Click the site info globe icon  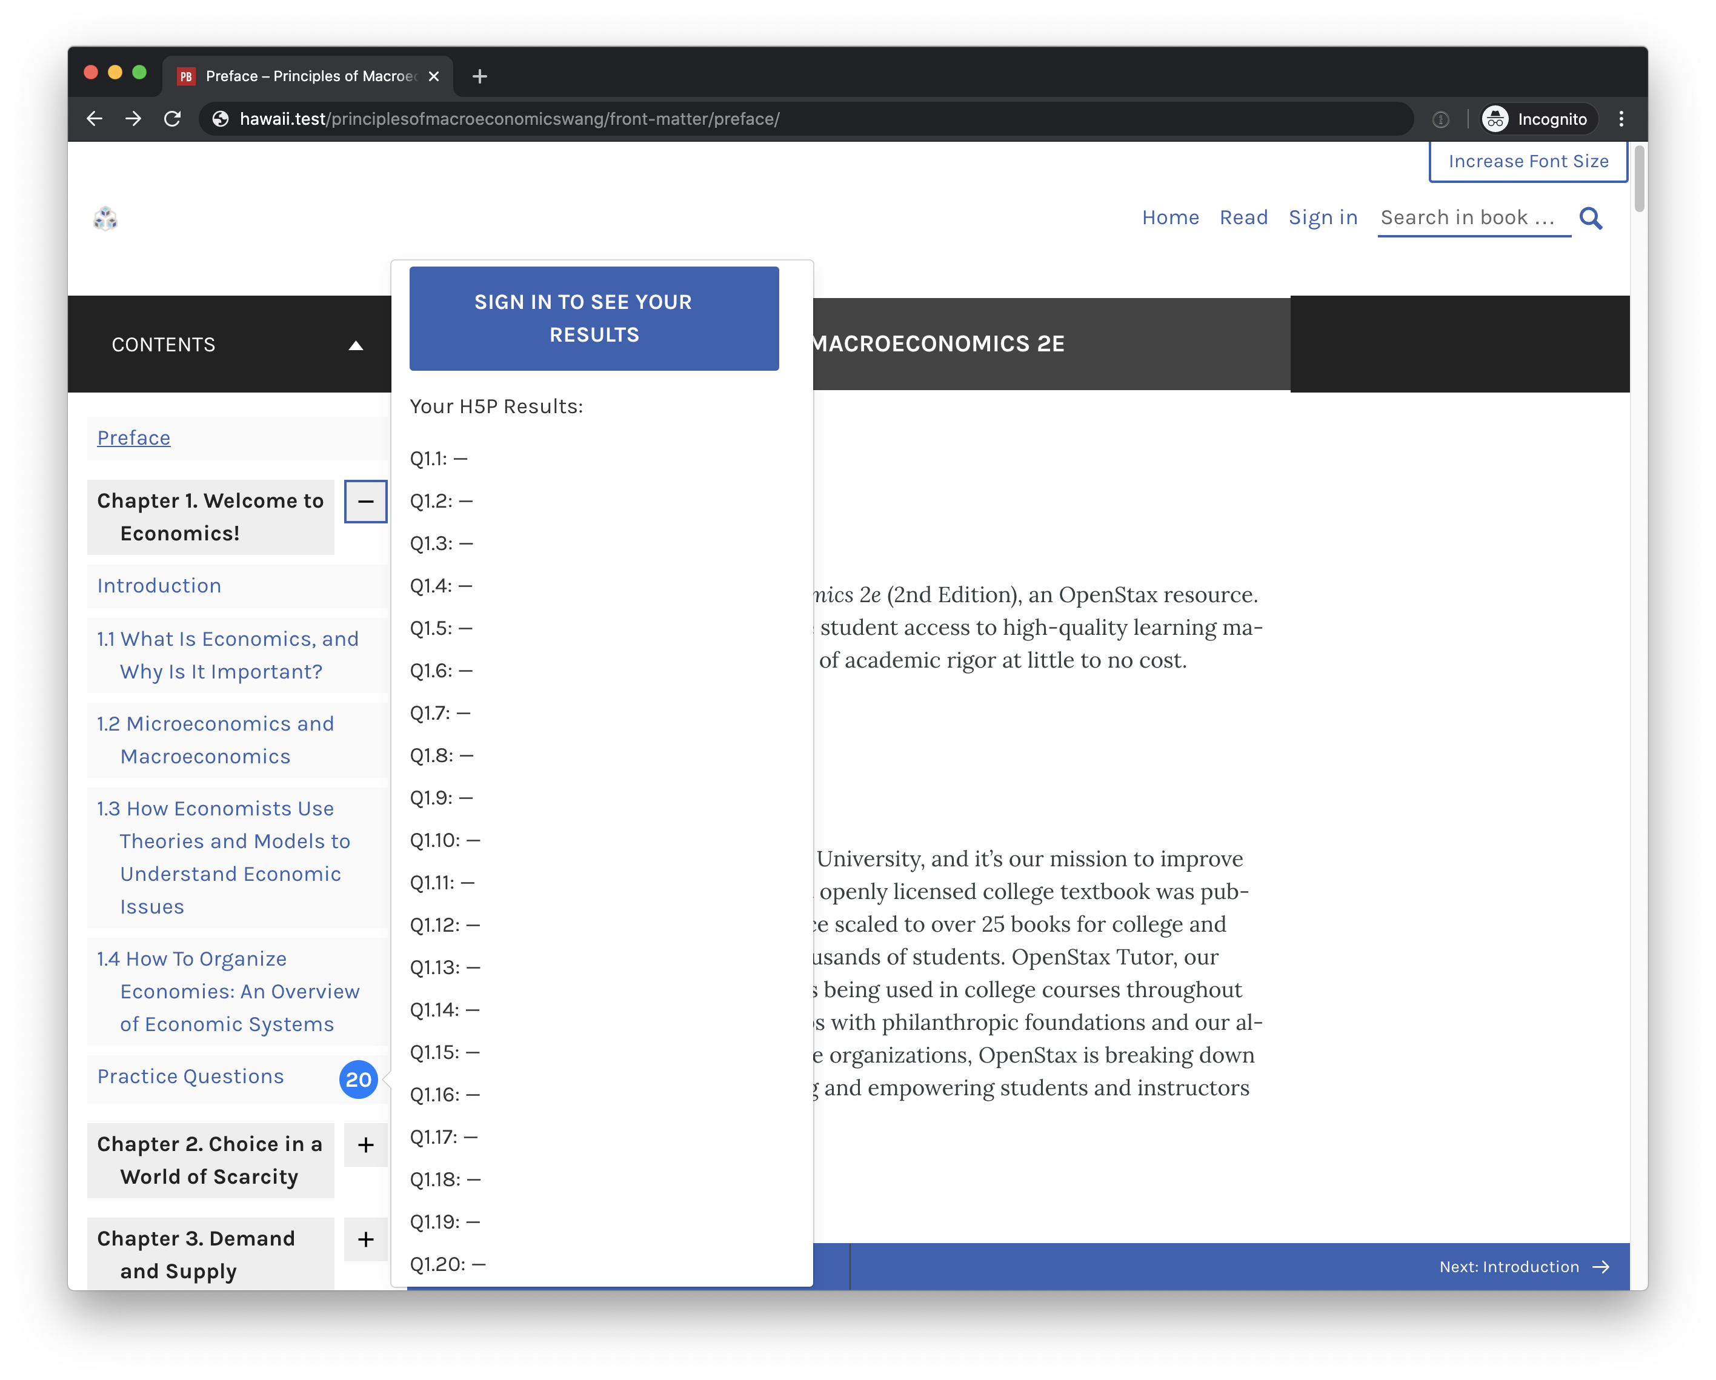coord(221,119)
